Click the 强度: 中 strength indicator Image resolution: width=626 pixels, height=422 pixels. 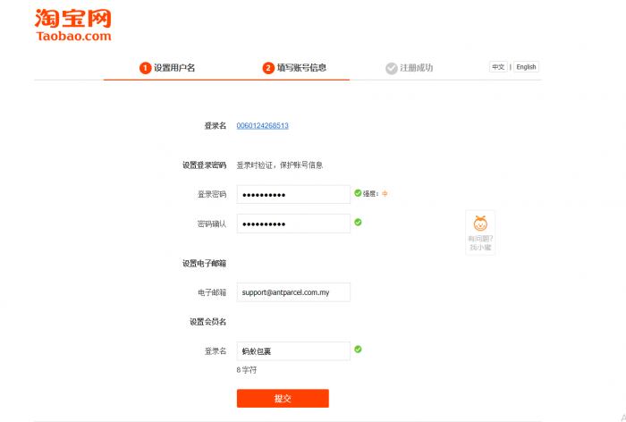tap(376, 194)
